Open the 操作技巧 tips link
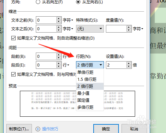166x133 pixels. [x=50, y=129]
